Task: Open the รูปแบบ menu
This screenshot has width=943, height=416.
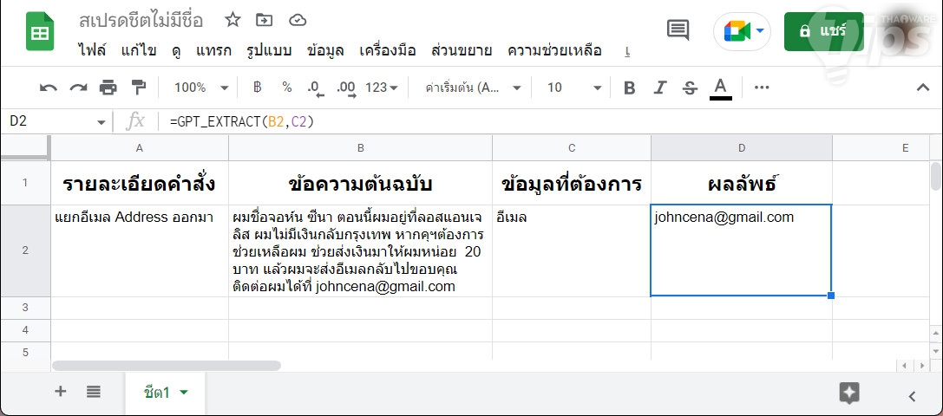Action: tap(269, 50)
